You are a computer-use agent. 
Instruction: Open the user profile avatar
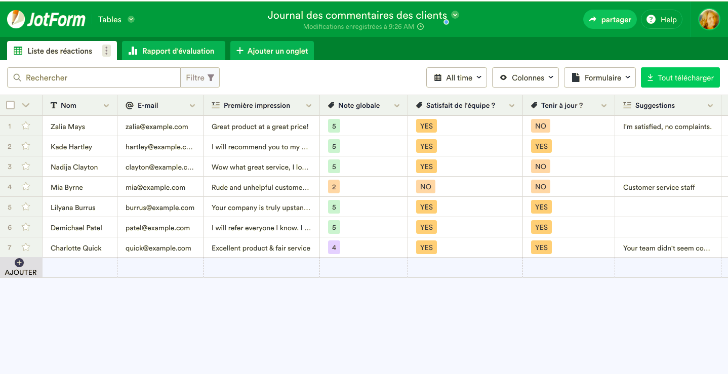tap(709, 19)
